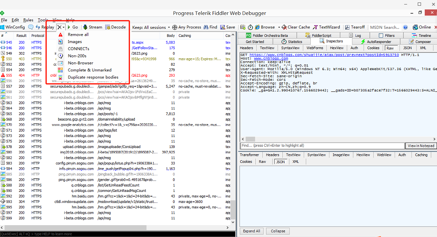Click the View in Notepad button
Viewport: 437px width, 237px height.
421,146
